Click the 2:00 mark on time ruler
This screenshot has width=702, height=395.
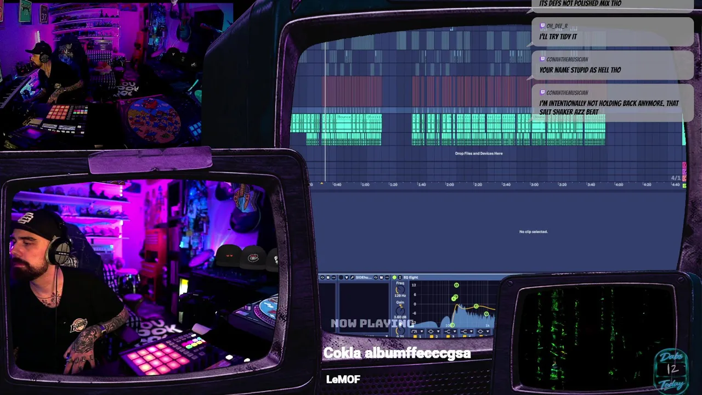point(450,184)
